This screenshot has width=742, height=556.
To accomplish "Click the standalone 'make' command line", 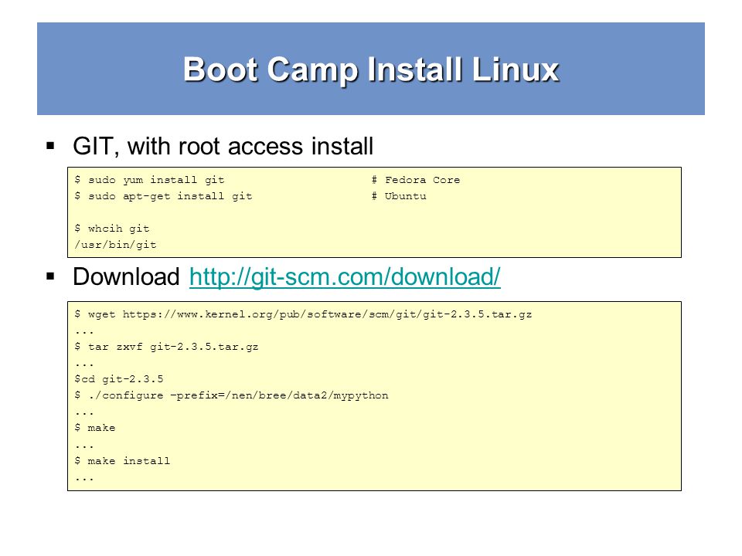I will pyautogui.click(x=95, y=428).
